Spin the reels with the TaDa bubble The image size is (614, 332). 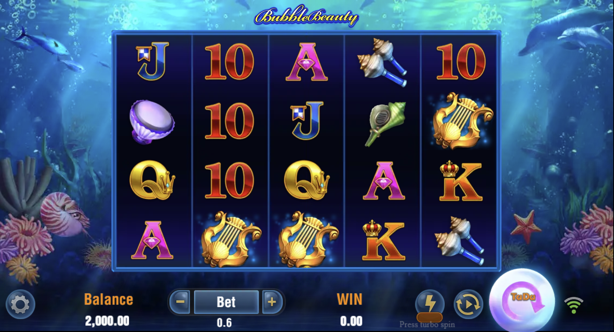click(x=522, y=301)
